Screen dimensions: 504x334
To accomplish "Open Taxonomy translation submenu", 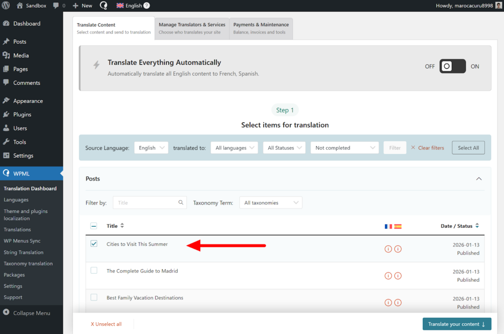I will pyautogui.click(x=28, y=264).
